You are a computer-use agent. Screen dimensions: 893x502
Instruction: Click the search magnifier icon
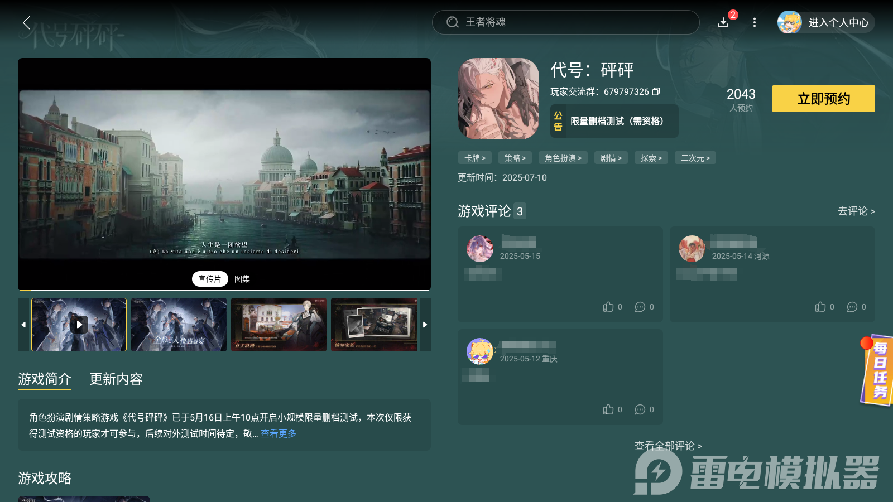[452, 22]
